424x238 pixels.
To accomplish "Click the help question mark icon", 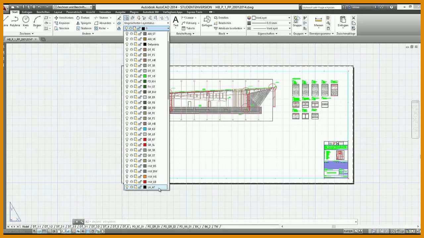I will pos(392,7).
